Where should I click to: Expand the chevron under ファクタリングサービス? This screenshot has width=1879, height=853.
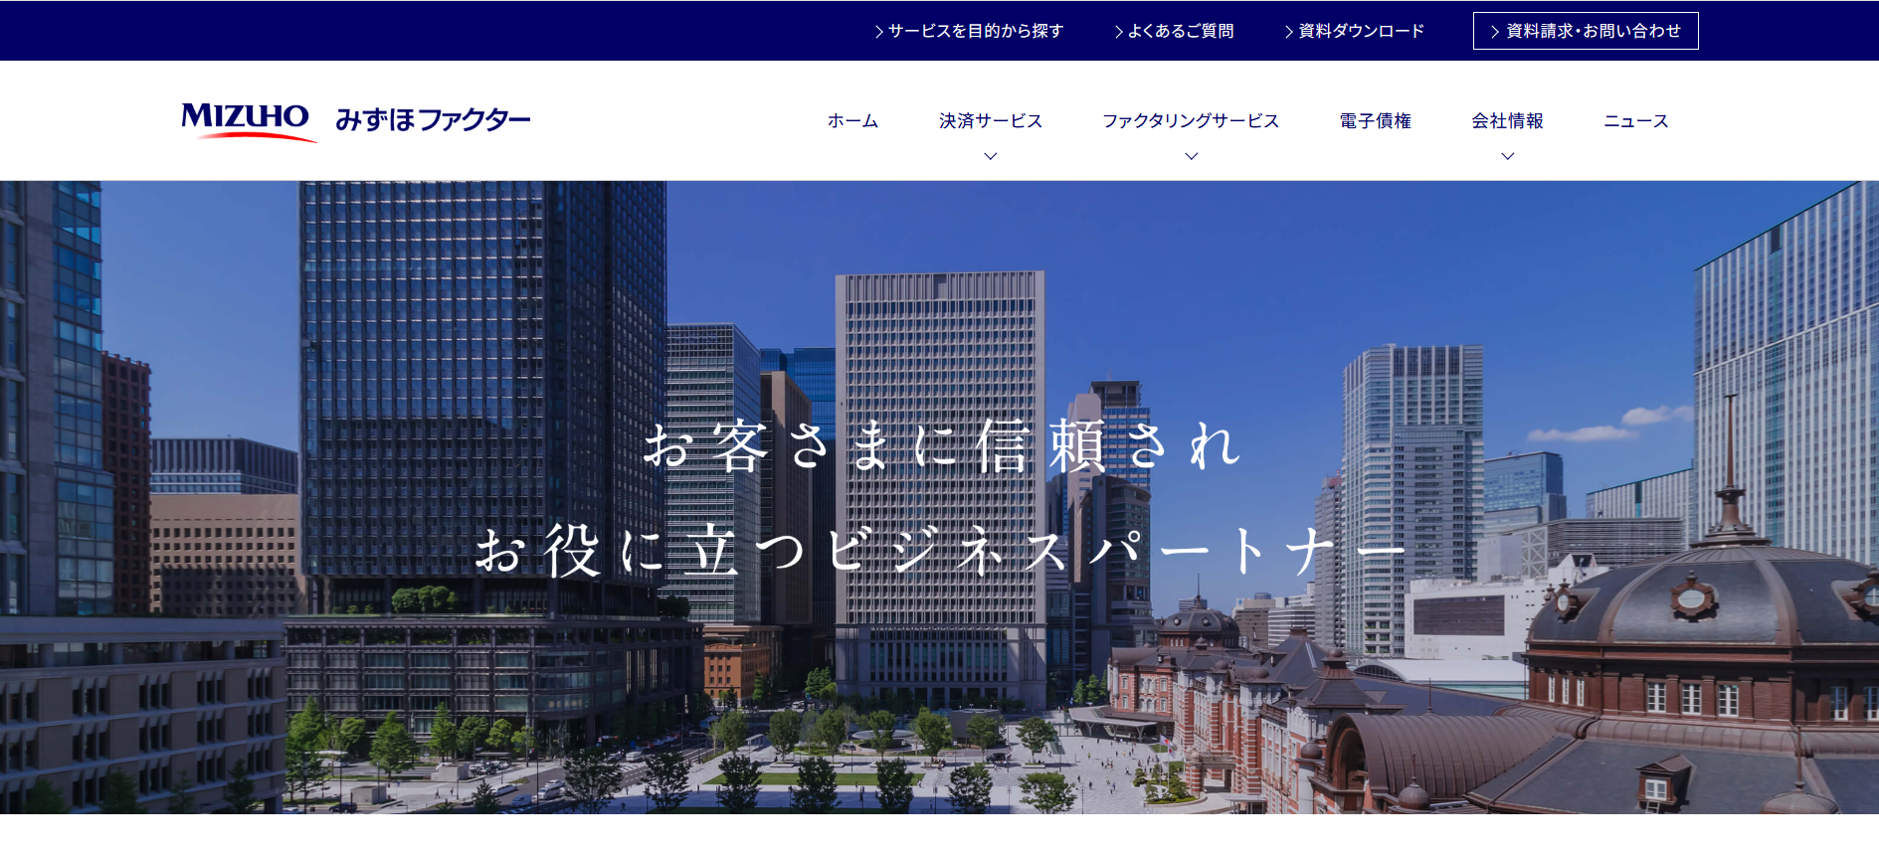1191,156
